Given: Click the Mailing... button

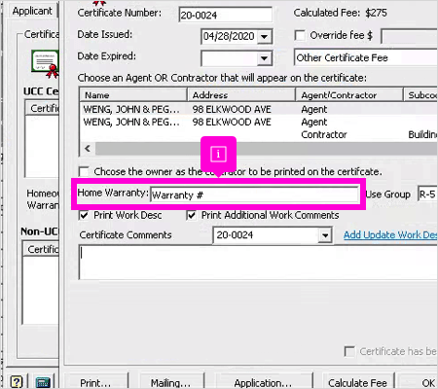Looking at the screenshot, I should 170,382.
